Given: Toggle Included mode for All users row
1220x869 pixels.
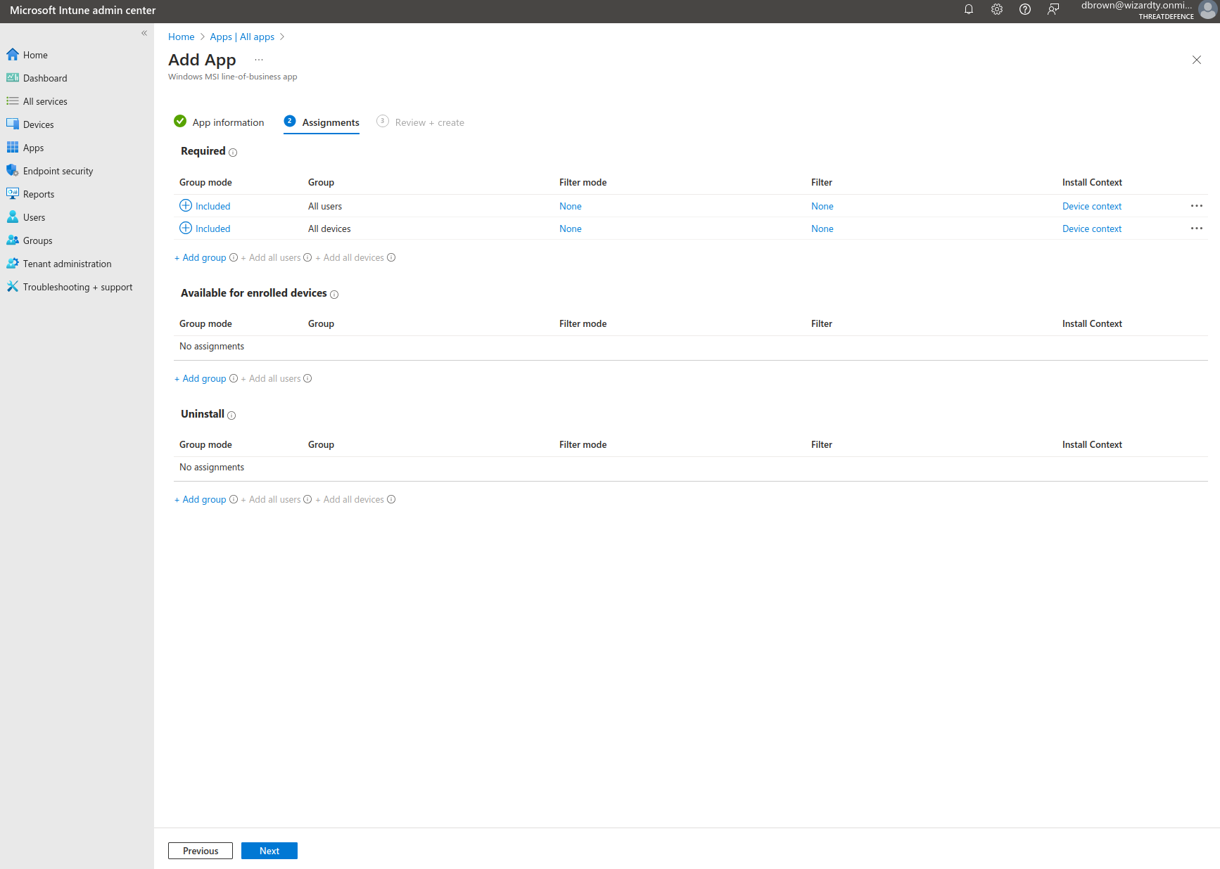Looking at the screenshot, I should click(x=205, y=206).
